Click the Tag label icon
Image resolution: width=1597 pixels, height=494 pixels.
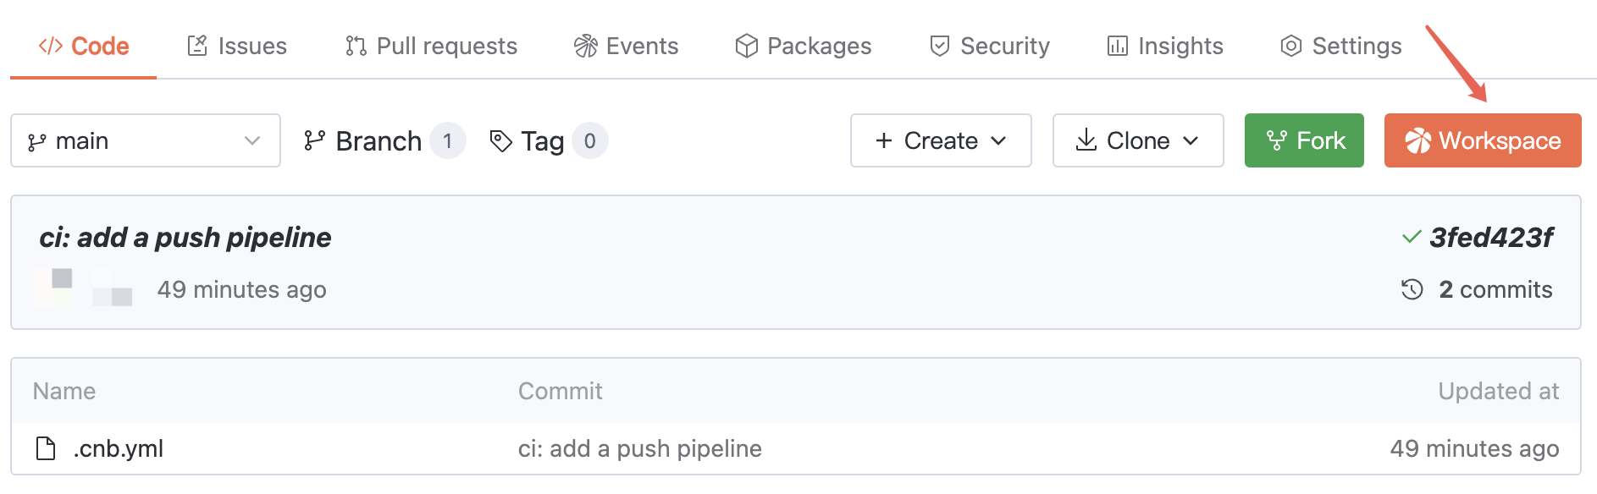coord(501,140)
